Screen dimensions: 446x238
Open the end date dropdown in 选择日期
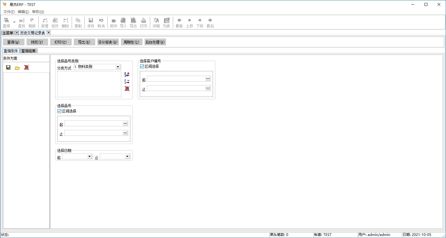click(x=127, y=156)
